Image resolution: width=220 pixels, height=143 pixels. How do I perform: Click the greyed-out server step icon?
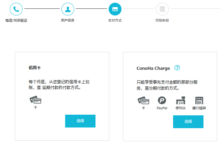(162, 9)
